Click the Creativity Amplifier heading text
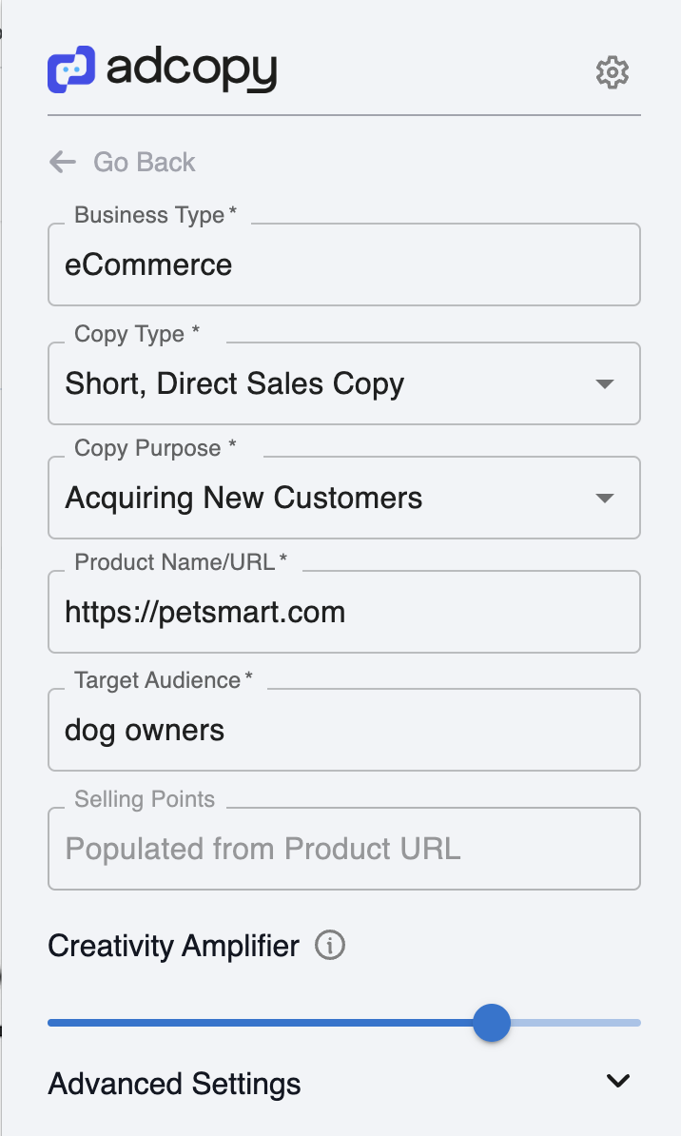 (173, 946)
